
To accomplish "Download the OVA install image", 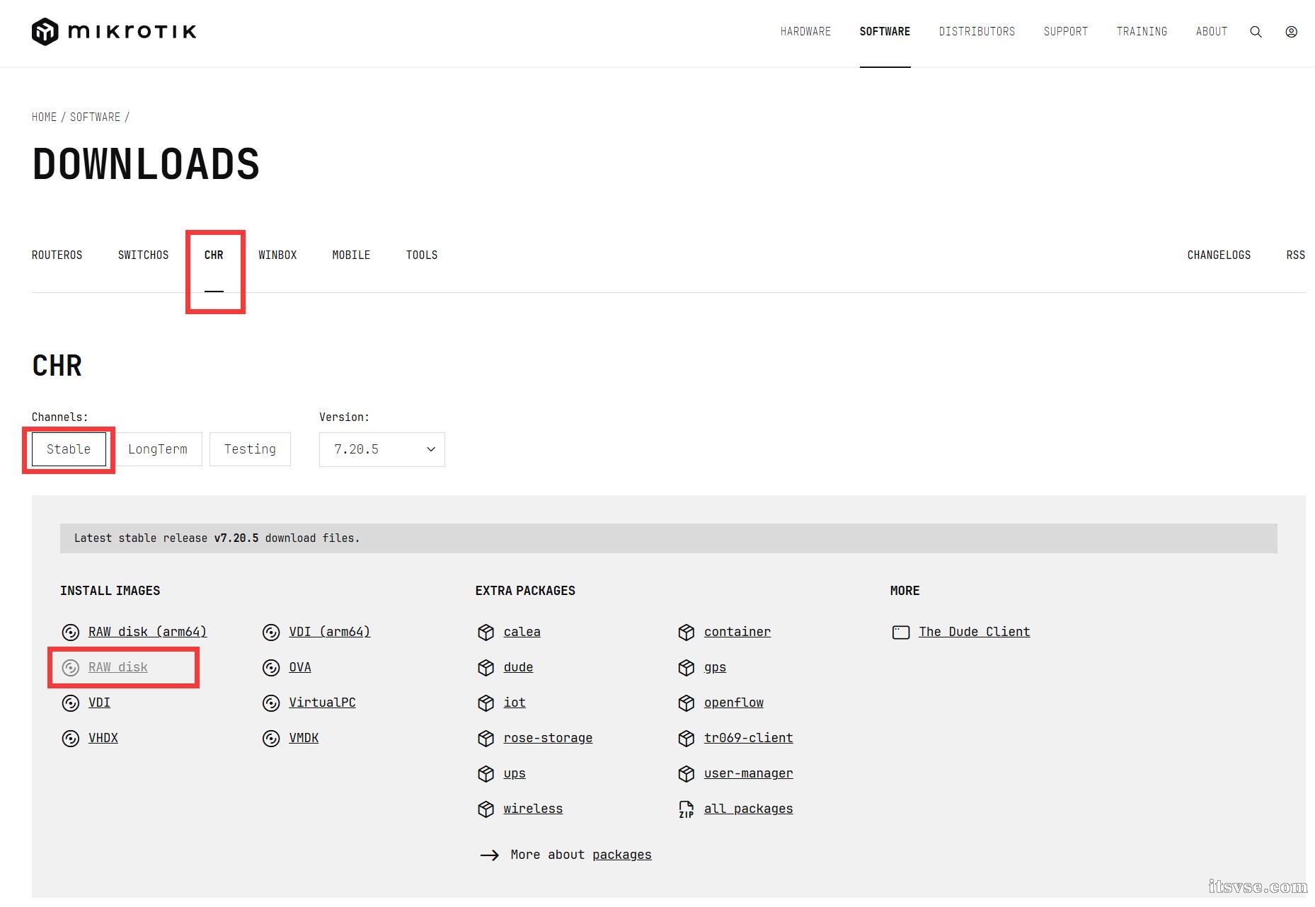I will tap(300, 667).
